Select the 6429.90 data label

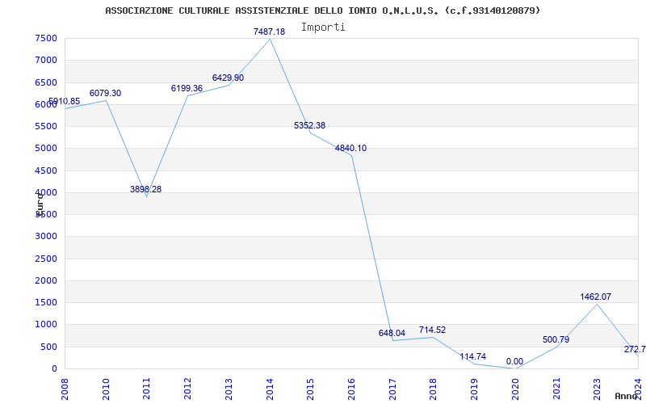click(228, 78)
